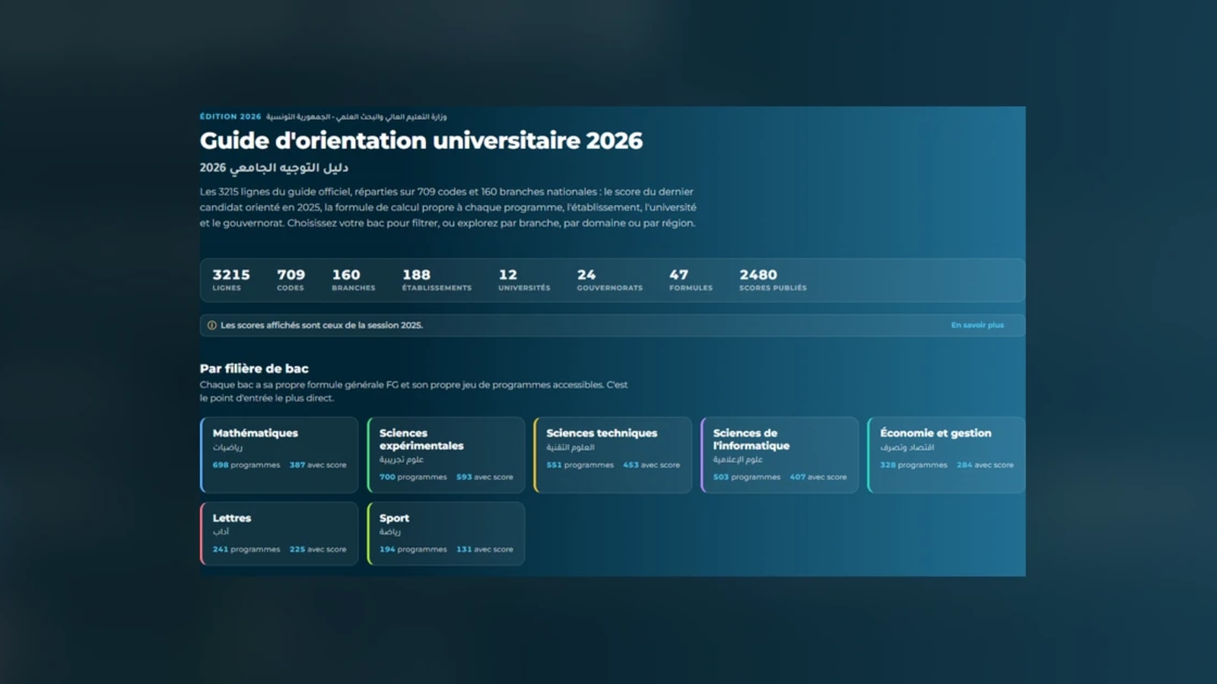Open the Sport bac card
The height and width of the screenshot is (684, 1217).
(446, 534)
